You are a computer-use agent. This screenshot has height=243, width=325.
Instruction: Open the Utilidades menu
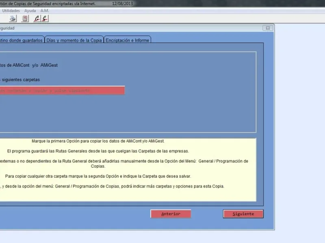11,11
